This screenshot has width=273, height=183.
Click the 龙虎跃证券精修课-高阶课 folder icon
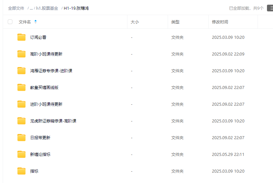tap(21, 121)
